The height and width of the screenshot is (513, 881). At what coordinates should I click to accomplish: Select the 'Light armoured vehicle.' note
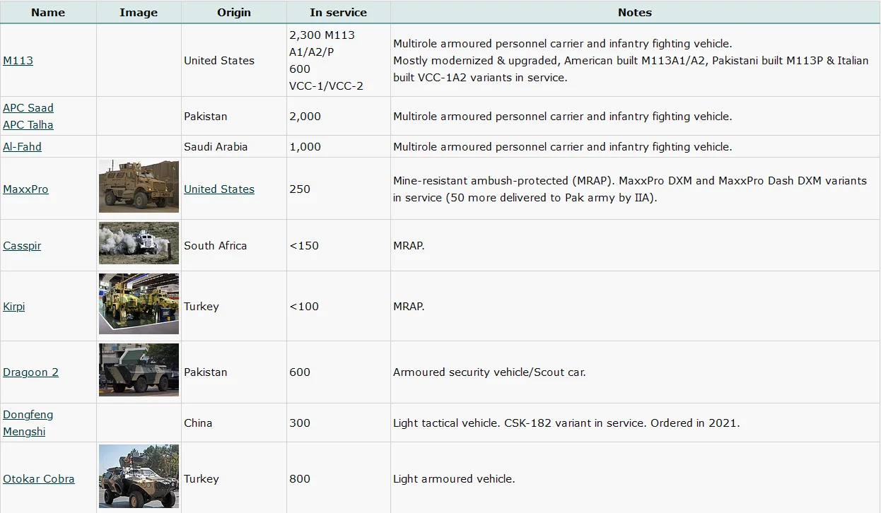pyautogui.click(x=454, y=479)
